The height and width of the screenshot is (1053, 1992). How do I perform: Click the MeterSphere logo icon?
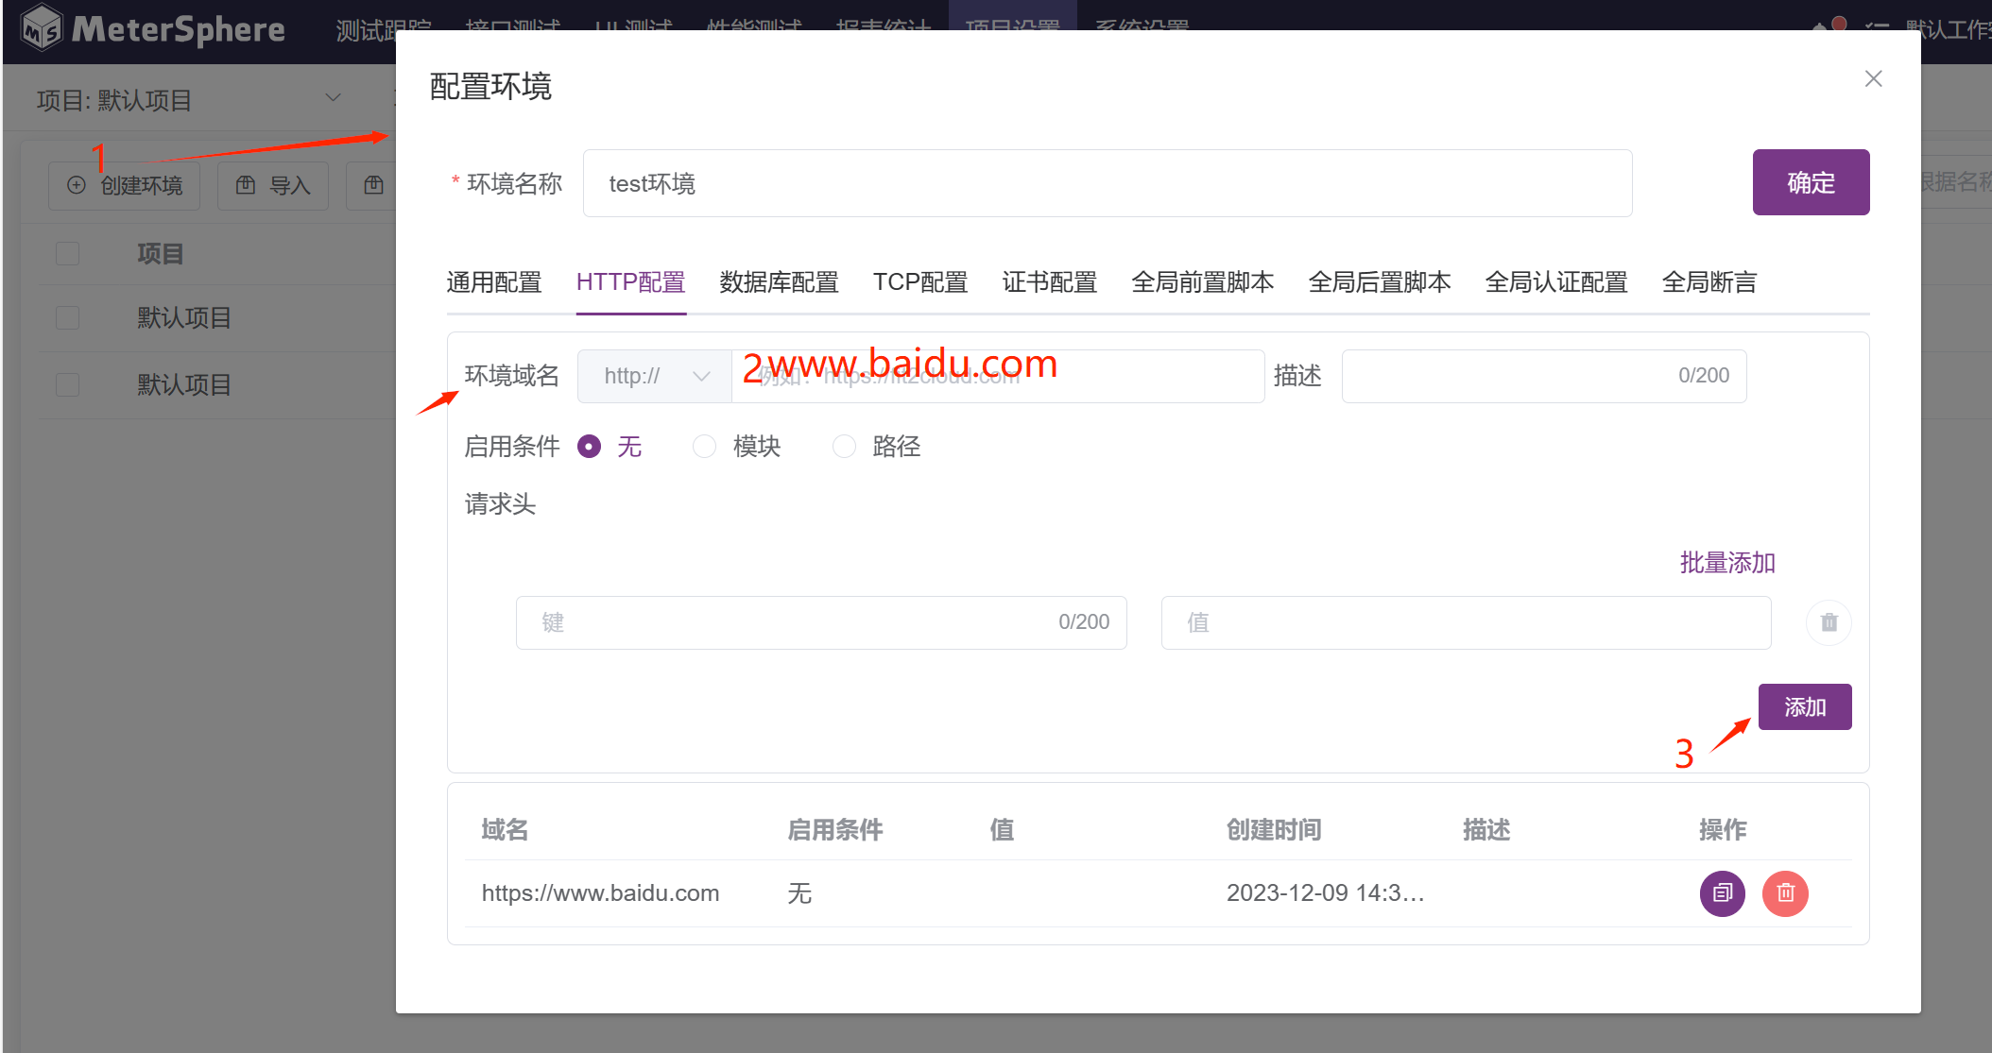click(42, 28)
